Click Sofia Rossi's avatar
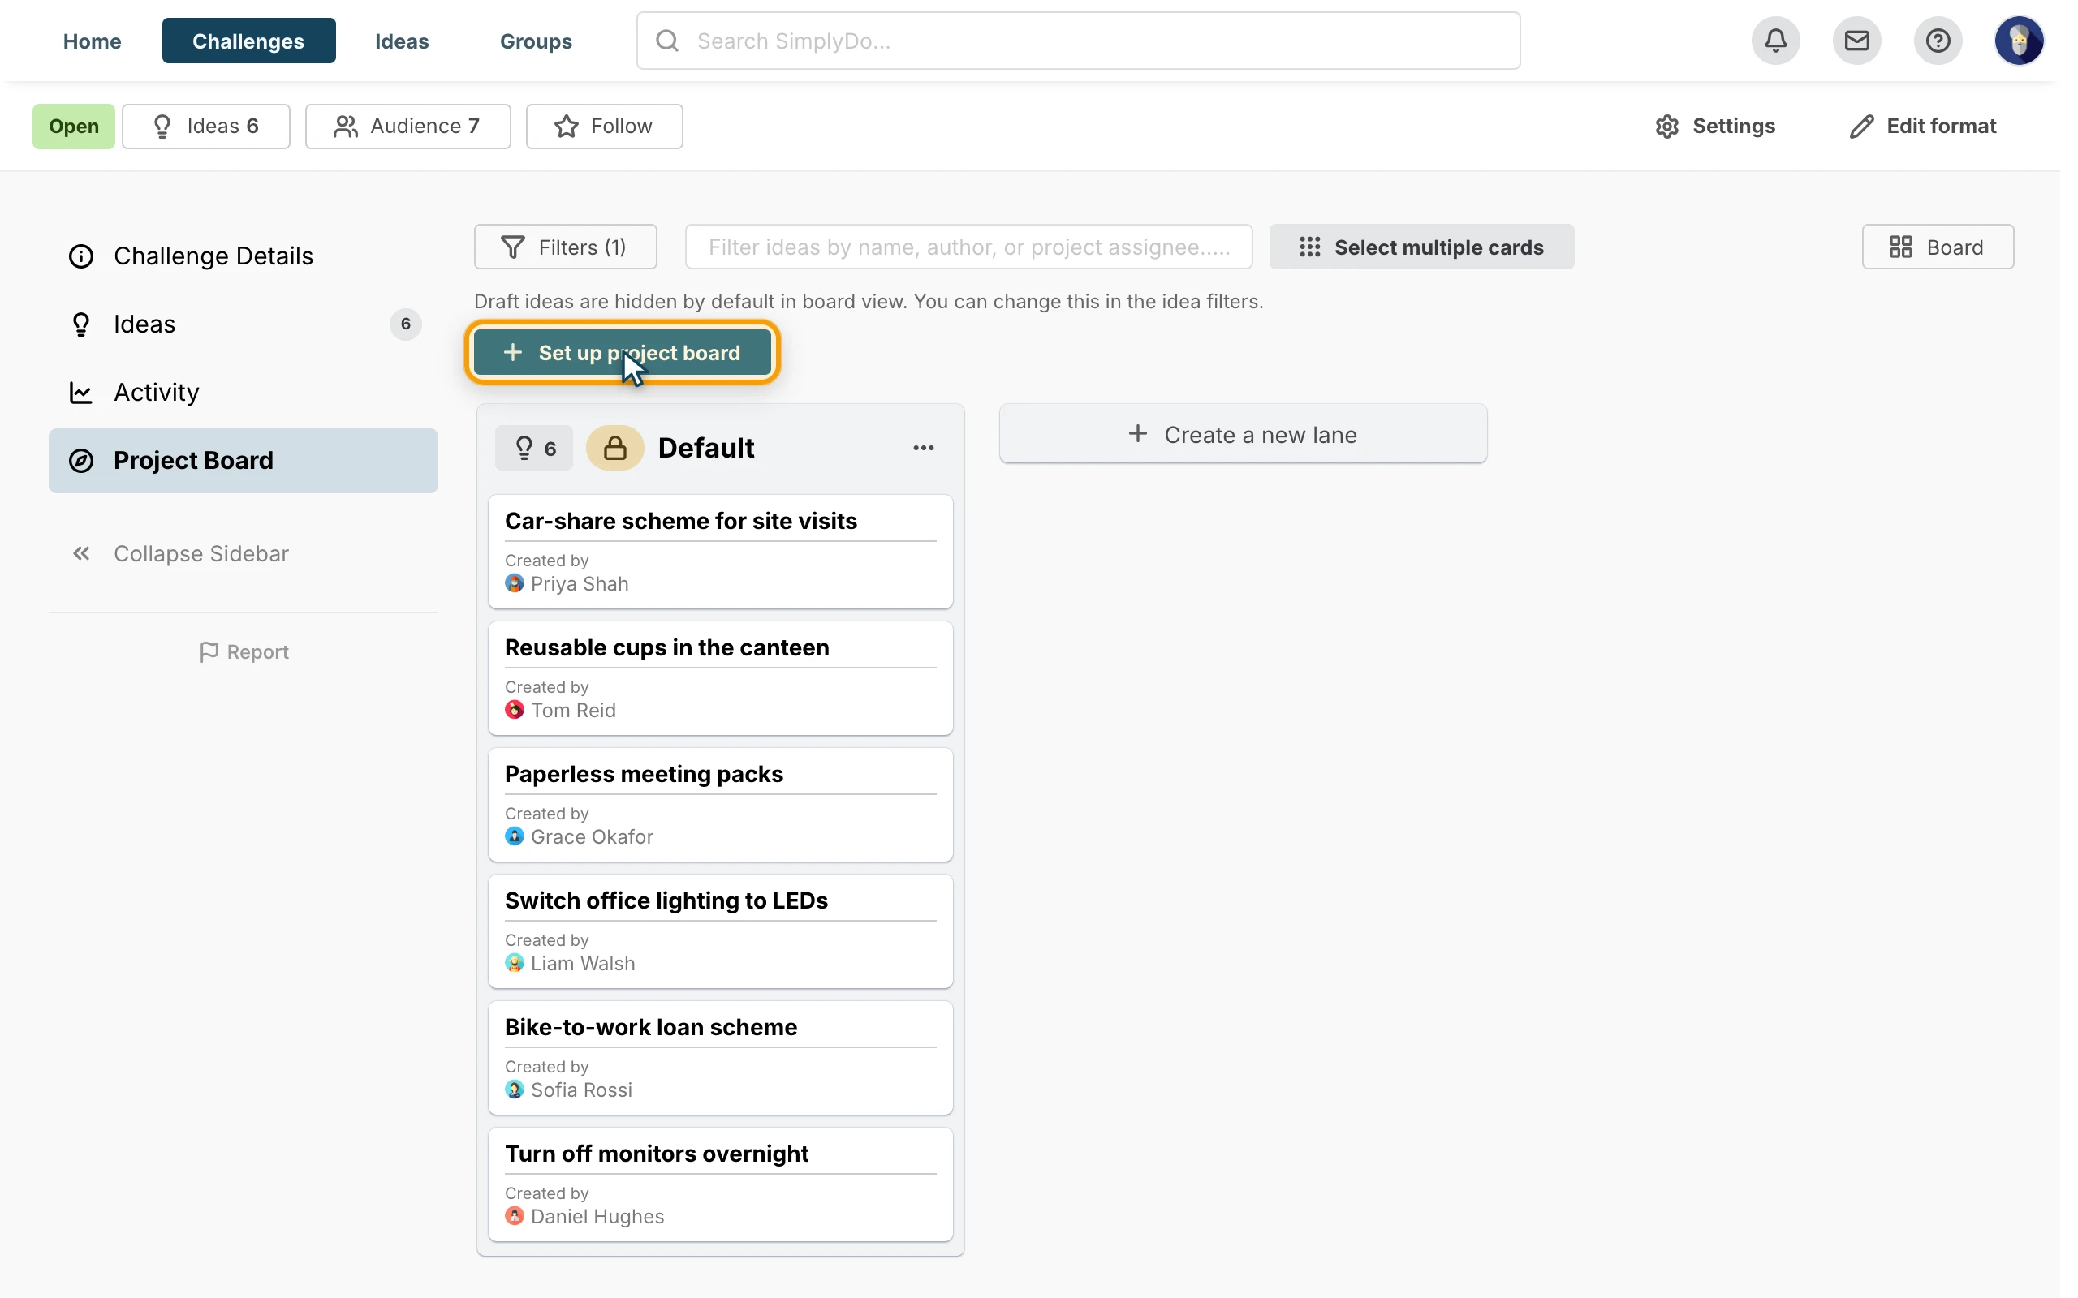This screenshot has height=1298, width=2078. coord(515,1090)
